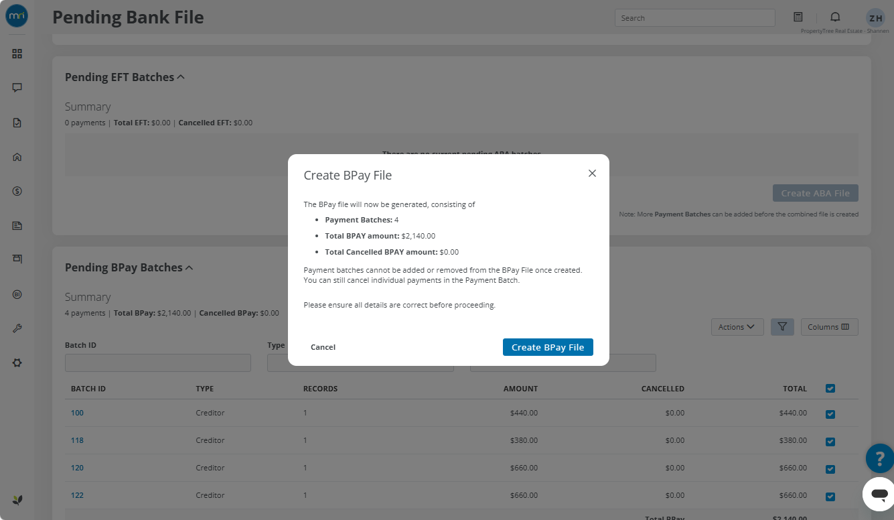The width and height of the screenshot is (894, 520).
Task: Open the chat widget bubble
Action: (x=879, y=495)
